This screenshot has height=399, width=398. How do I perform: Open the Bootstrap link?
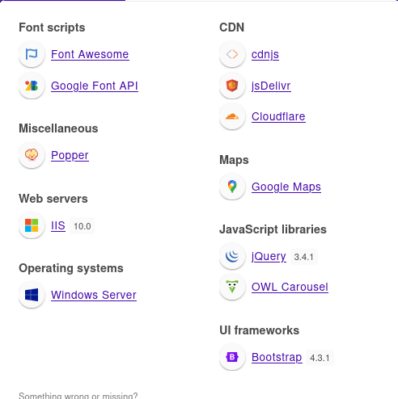[x=277, y=358]
